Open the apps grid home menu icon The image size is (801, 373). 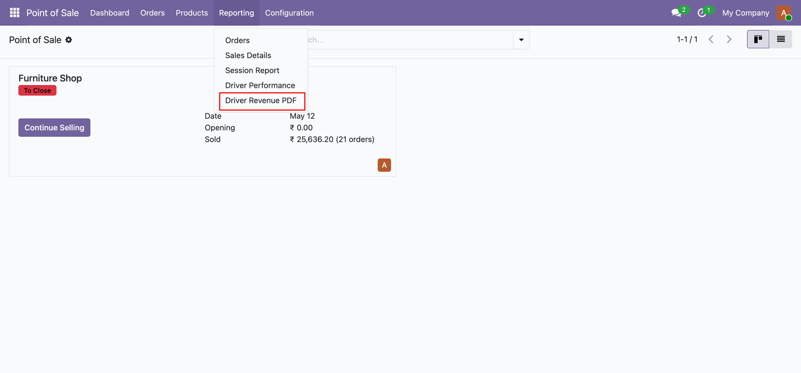[x=15, y=13]
